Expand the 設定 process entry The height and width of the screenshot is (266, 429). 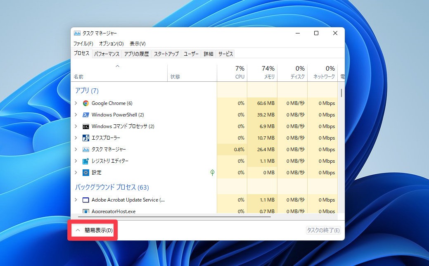pyautogui.click(x=76, y=172)
